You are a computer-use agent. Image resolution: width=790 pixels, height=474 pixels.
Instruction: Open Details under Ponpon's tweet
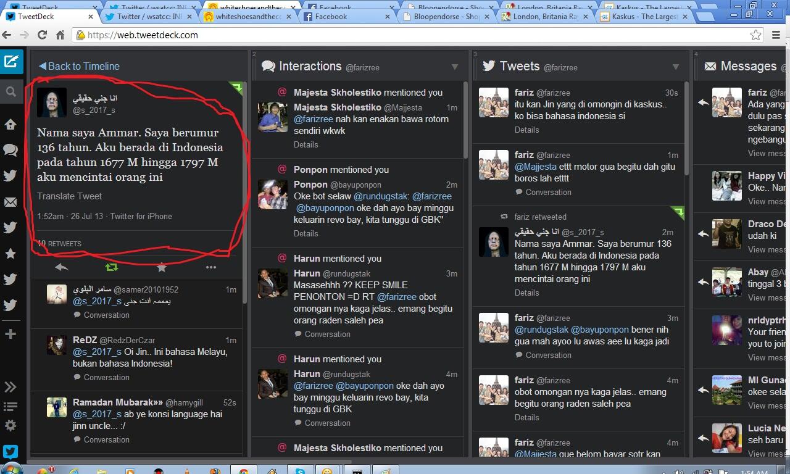click(306, 233)
